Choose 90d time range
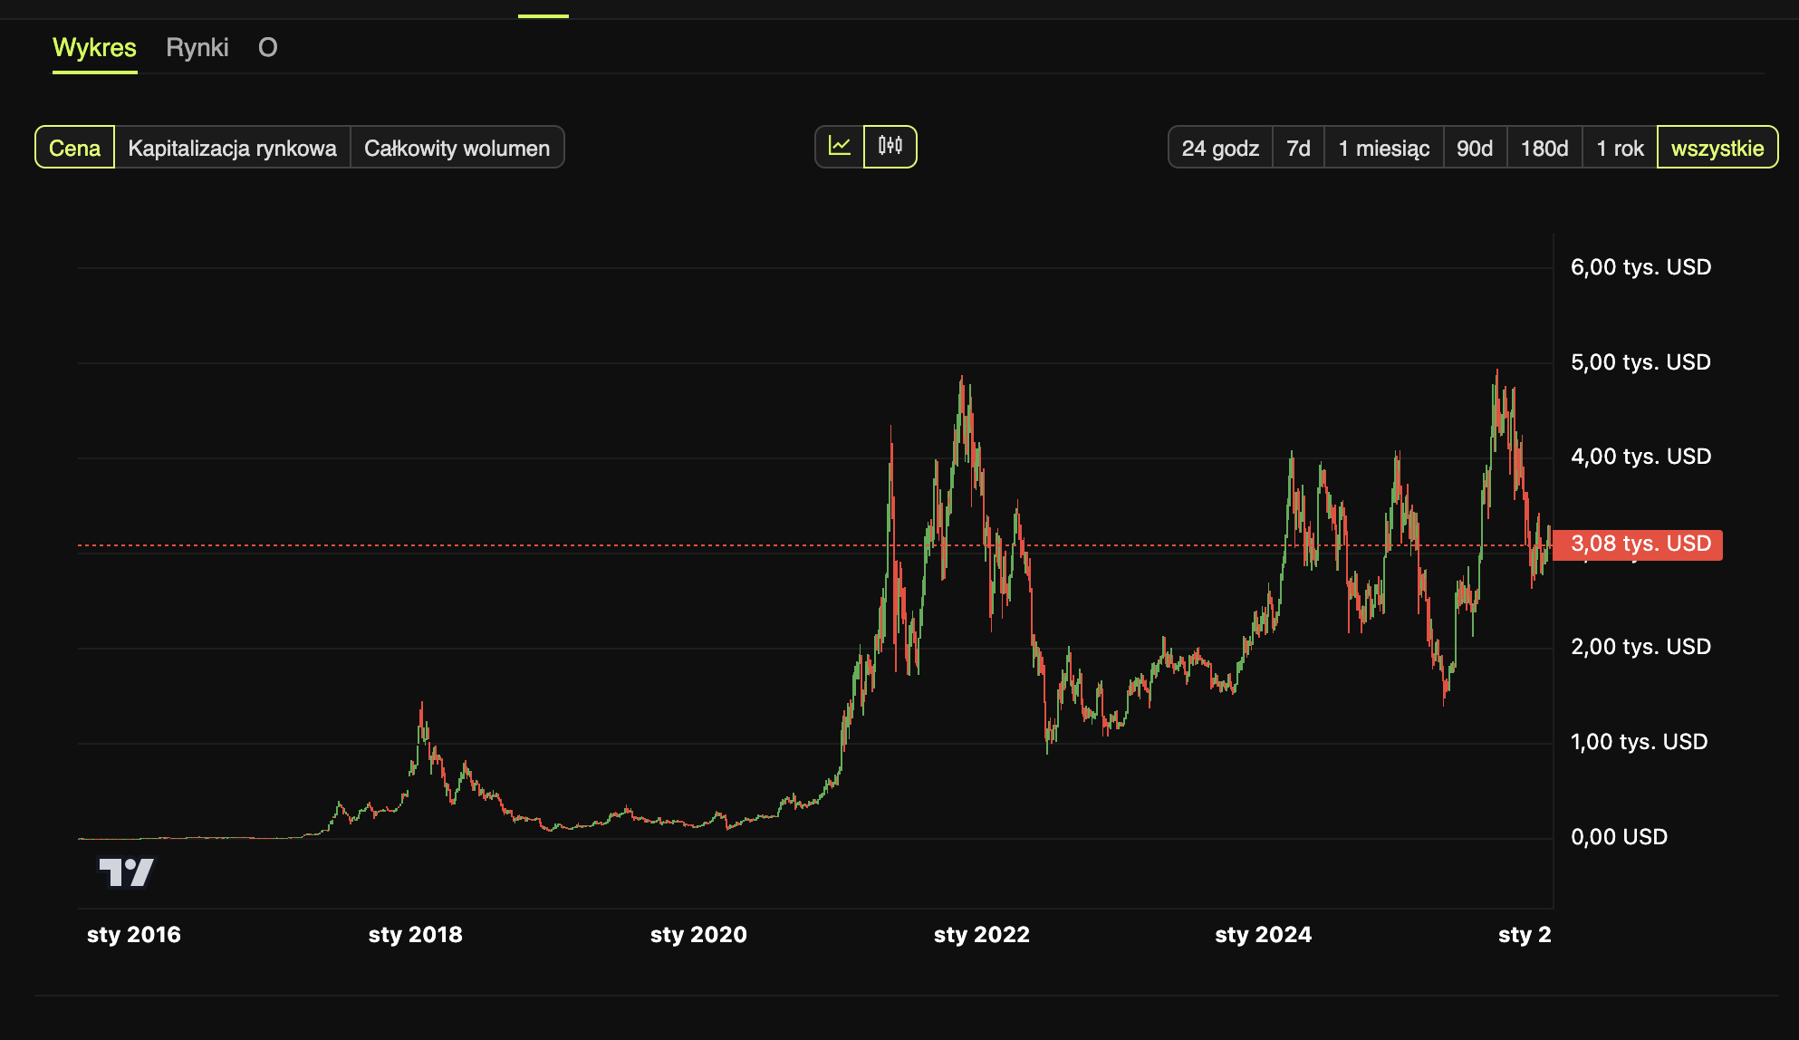 click(x=1474, y=148)
